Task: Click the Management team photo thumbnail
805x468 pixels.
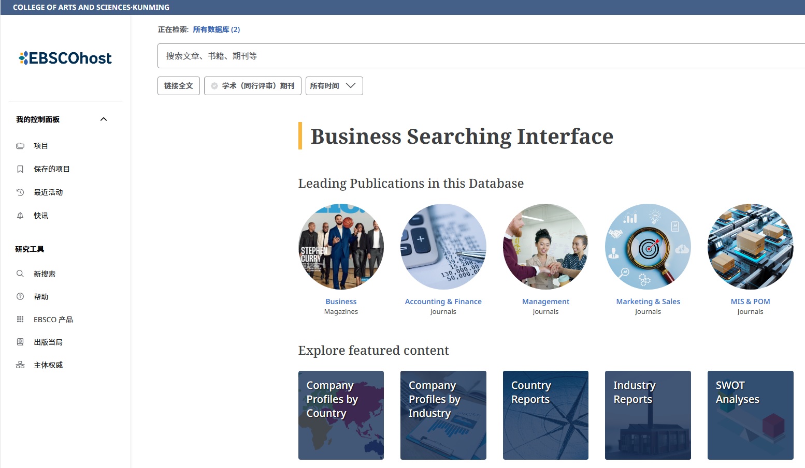Action: click(545, 247)
